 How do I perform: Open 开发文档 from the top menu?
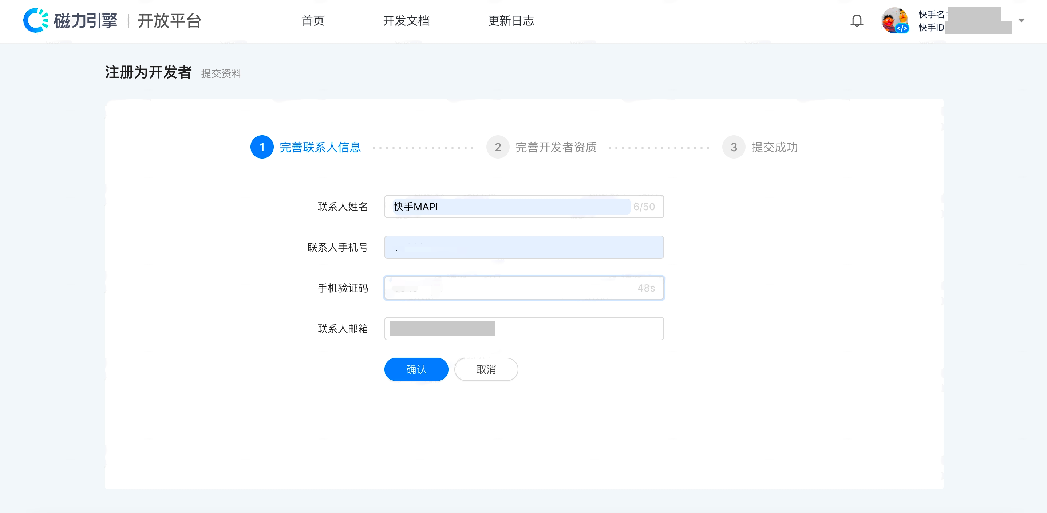click(x=406, y=21)
